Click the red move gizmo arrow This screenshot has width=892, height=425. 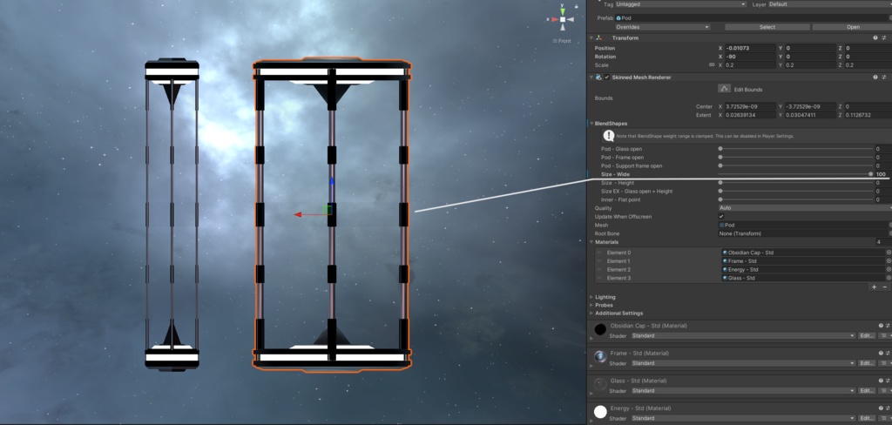298,214
